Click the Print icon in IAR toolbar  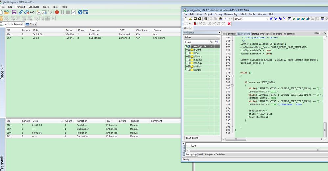point(205,19)
